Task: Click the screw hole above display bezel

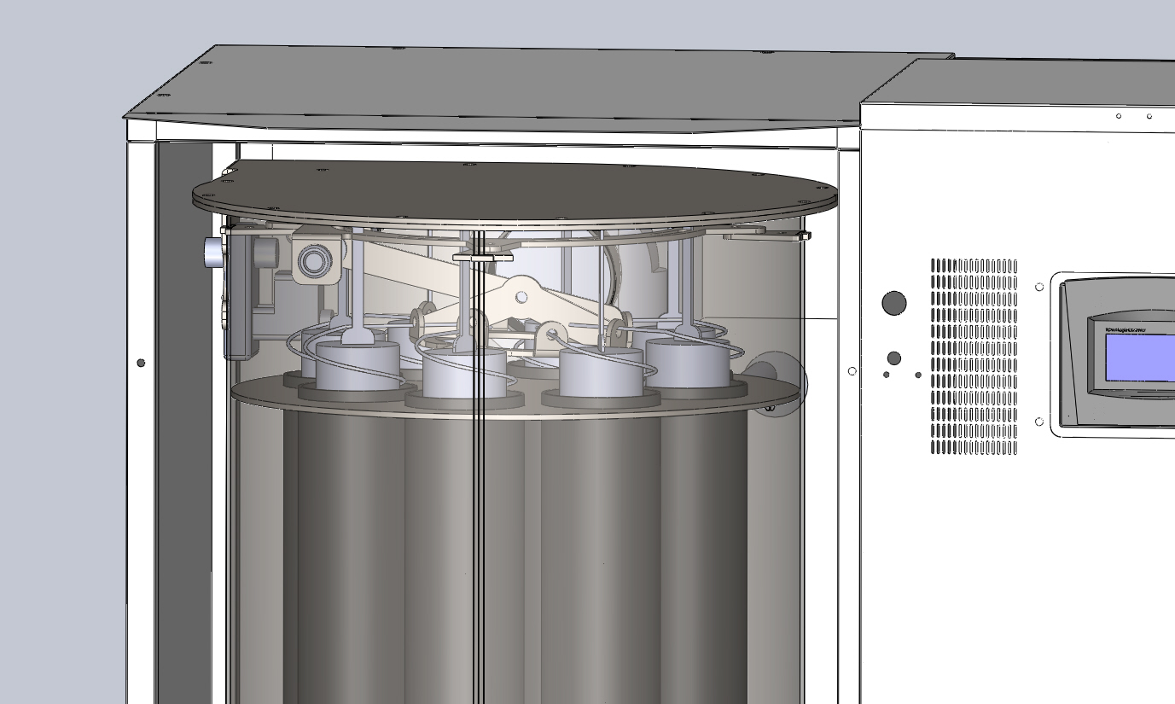Action: tap(1039, 287)
